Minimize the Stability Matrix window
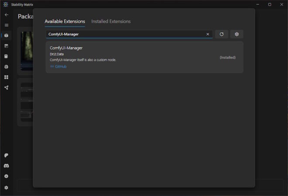Image resolution: width=288 pixels, height=196 pixels. tap(258, 4)
